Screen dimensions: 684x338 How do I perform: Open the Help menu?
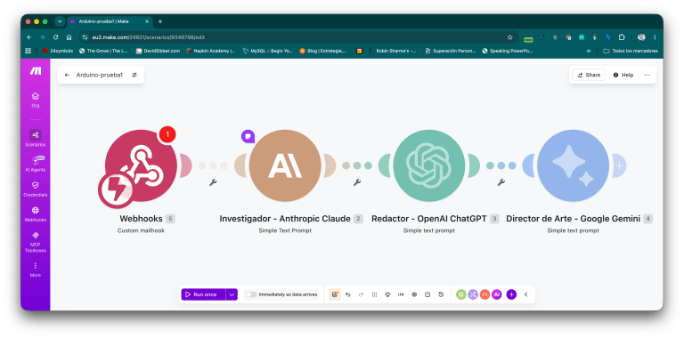tap(623, 75)
